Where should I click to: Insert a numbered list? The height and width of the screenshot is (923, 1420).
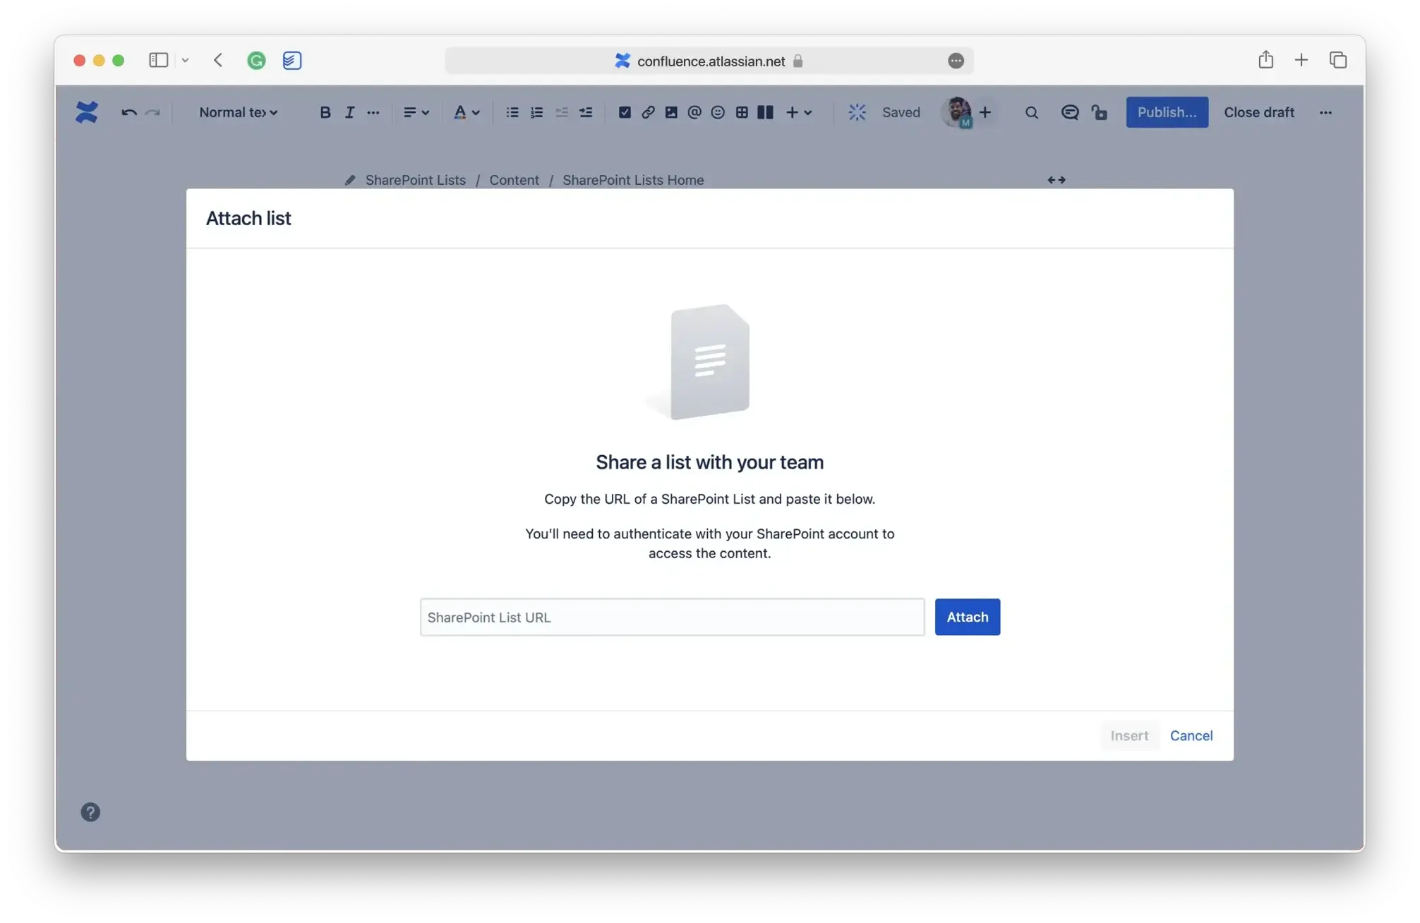pyautogui.click(x=536, y=112)
